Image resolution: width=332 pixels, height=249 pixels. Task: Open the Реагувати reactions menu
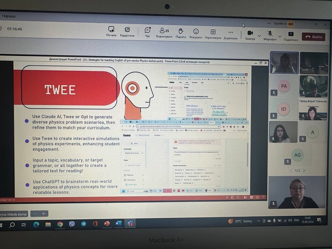click(196, 34)
